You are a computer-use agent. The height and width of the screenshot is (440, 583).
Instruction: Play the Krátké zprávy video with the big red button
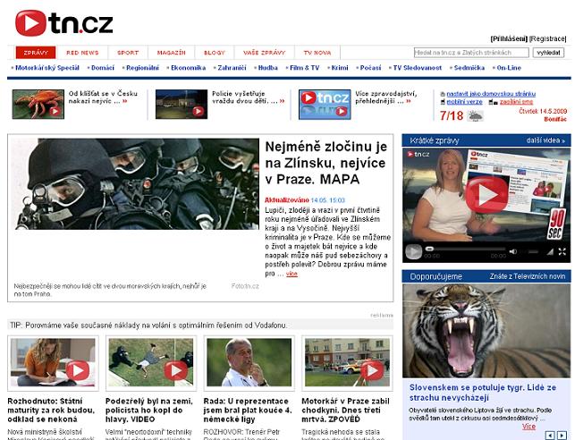coord(485,191)
